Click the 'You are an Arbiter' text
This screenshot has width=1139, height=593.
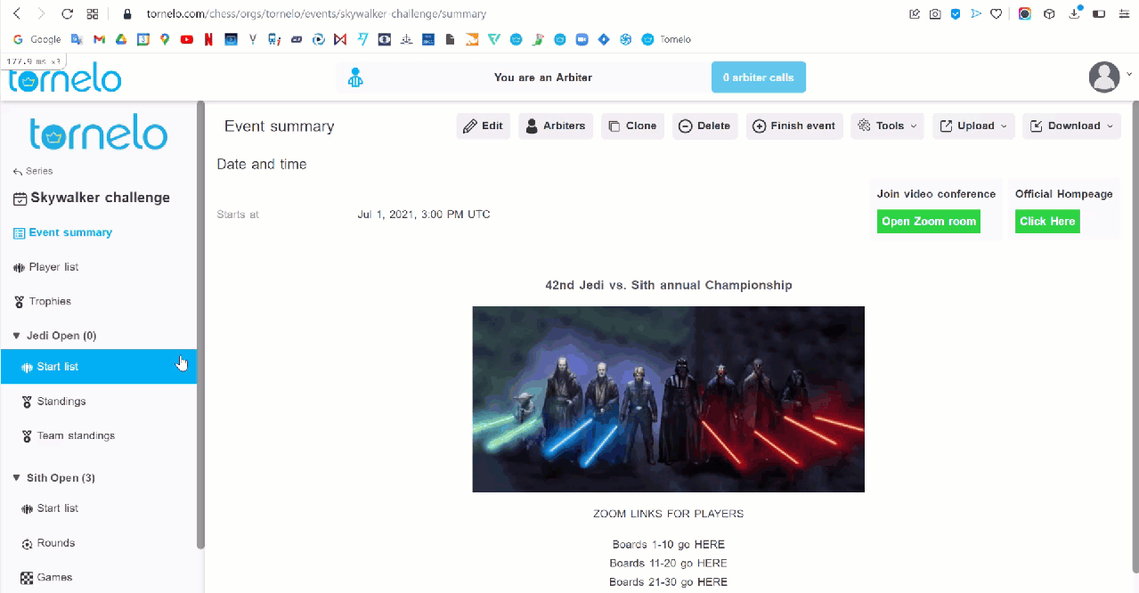[543, 77]
